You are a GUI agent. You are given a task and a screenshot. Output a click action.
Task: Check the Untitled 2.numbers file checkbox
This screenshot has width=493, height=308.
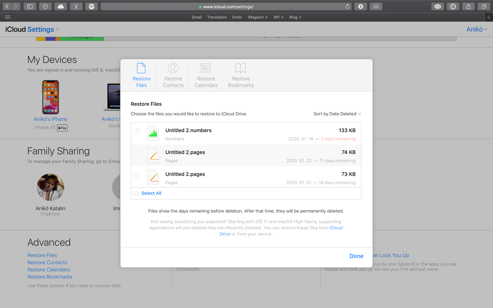tap(137, 131)
